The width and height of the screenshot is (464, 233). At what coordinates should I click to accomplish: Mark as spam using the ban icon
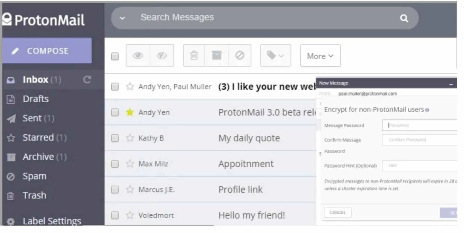click(x=239, y=55)
